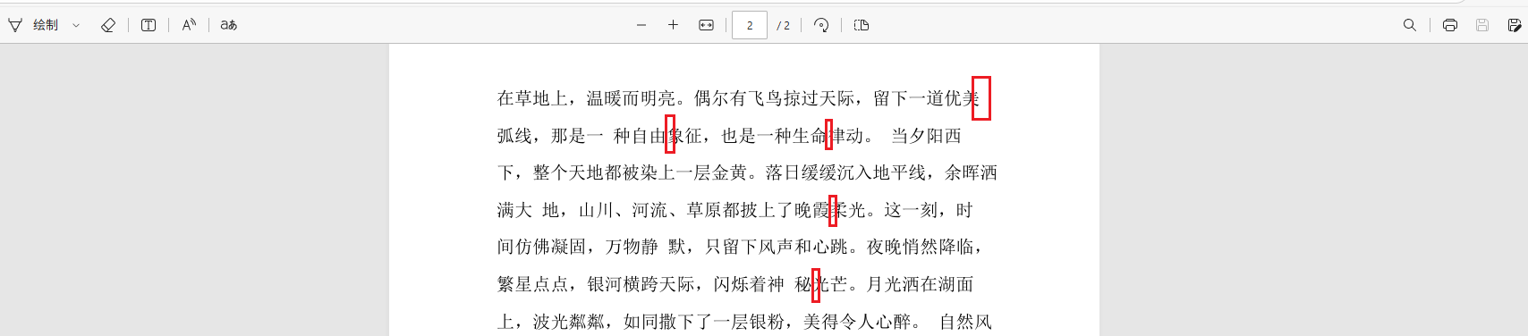Click the text line starting "上,波光粼粼"
This screenshot has width=1528, height=336.
coord(744,322)
